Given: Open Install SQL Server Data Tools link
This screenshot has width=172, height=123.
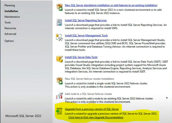Looking at the screenshot, I should [x=81, y=57].
